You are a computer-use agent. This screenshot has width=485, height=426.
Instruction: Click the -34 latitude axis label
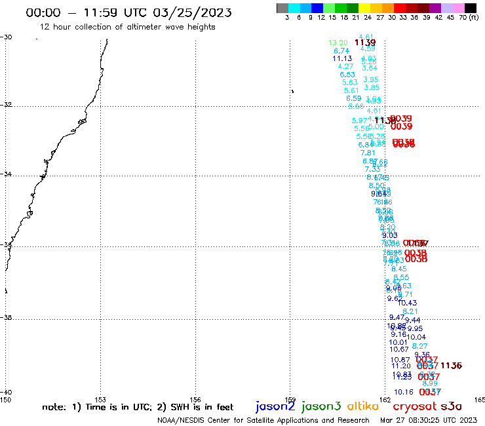pos(6,174)
